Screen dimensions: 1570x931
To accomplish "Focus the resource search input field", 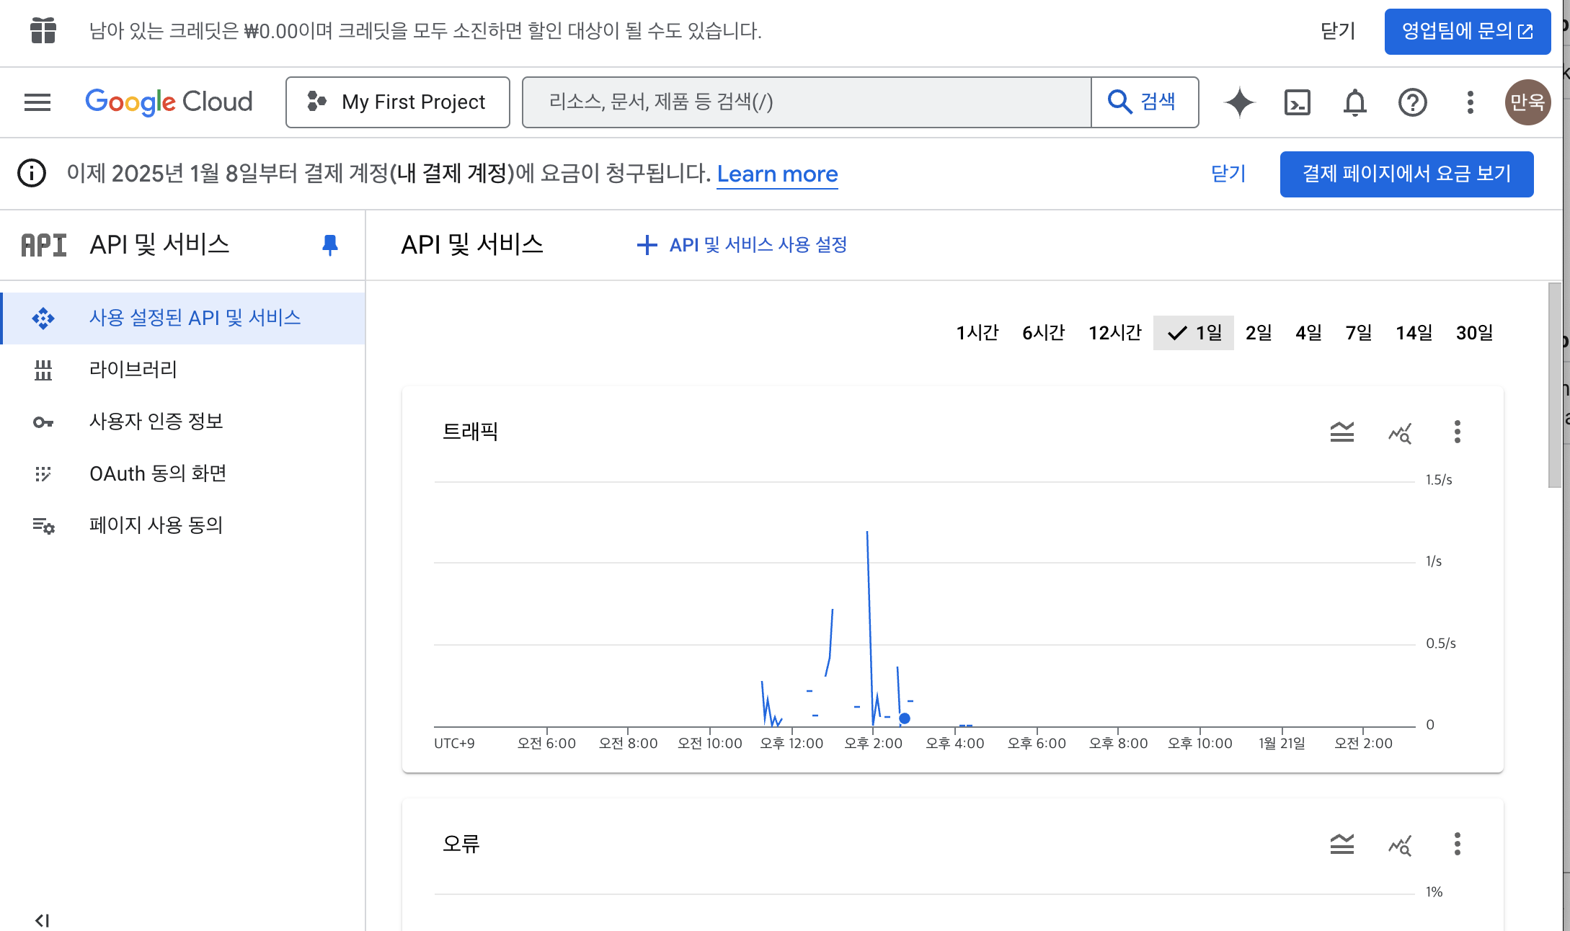I will [x=806, y=102].
